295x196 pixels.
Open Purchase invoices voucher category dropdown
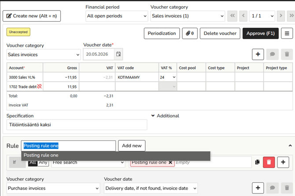click(x=53, y=188)
